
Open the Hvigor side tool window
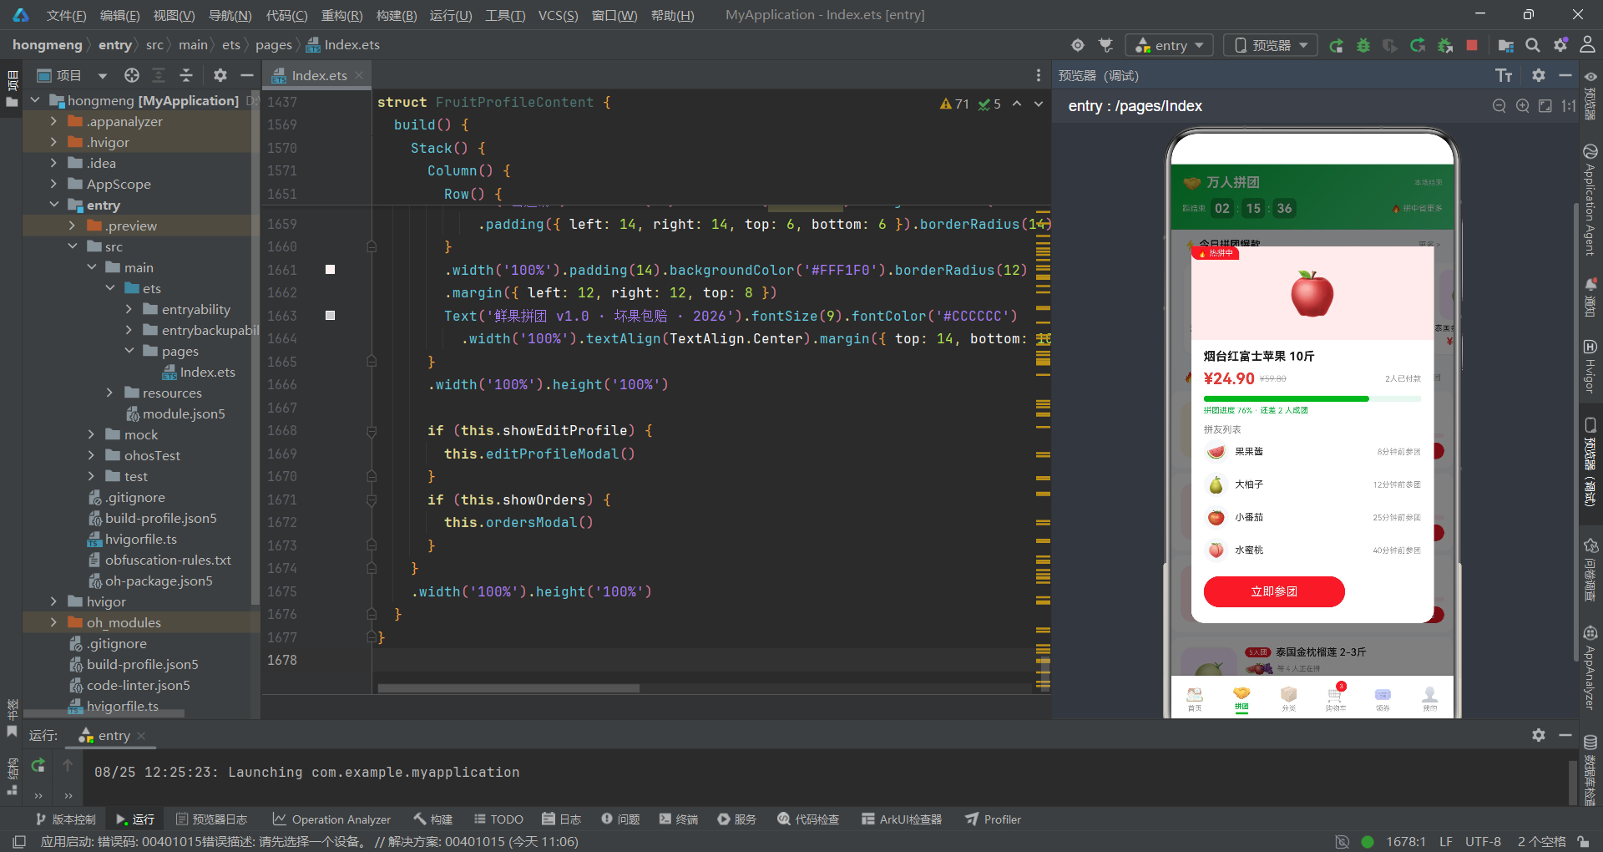(x=1590, y=366)
